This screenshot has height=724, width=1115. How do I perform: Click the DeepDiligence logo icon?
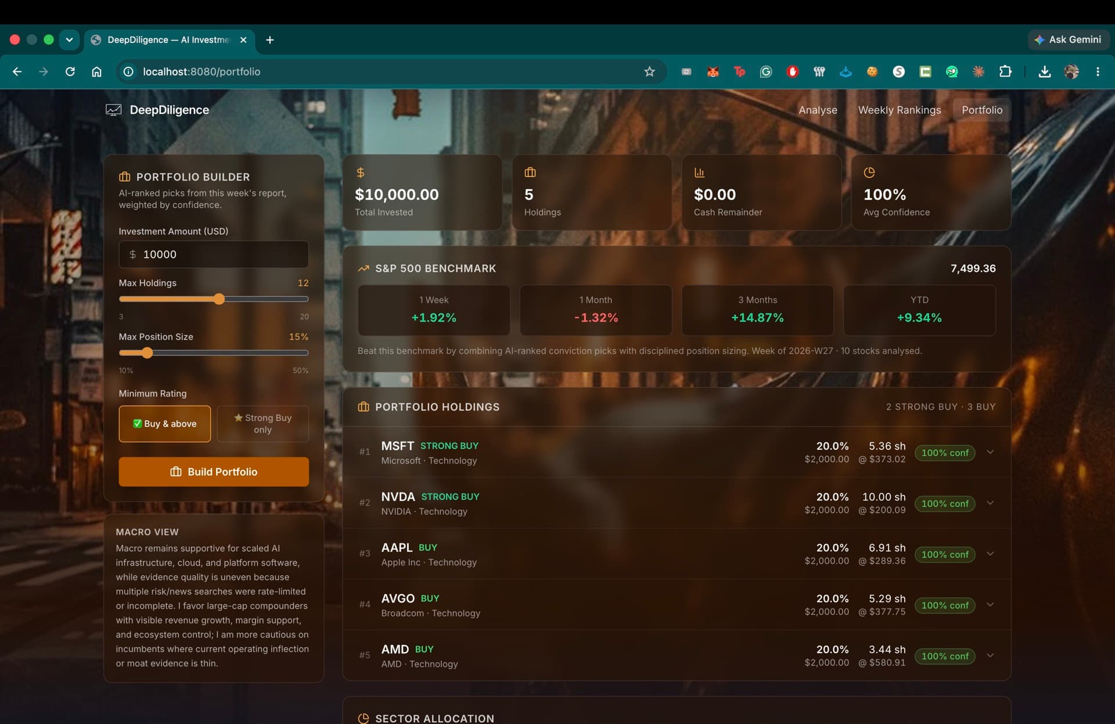coord(113,110)
